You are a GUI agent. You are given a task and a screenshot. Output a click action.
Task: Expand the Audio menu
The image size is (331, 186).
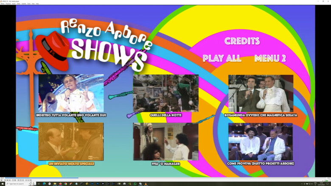(x=14, y=3)
